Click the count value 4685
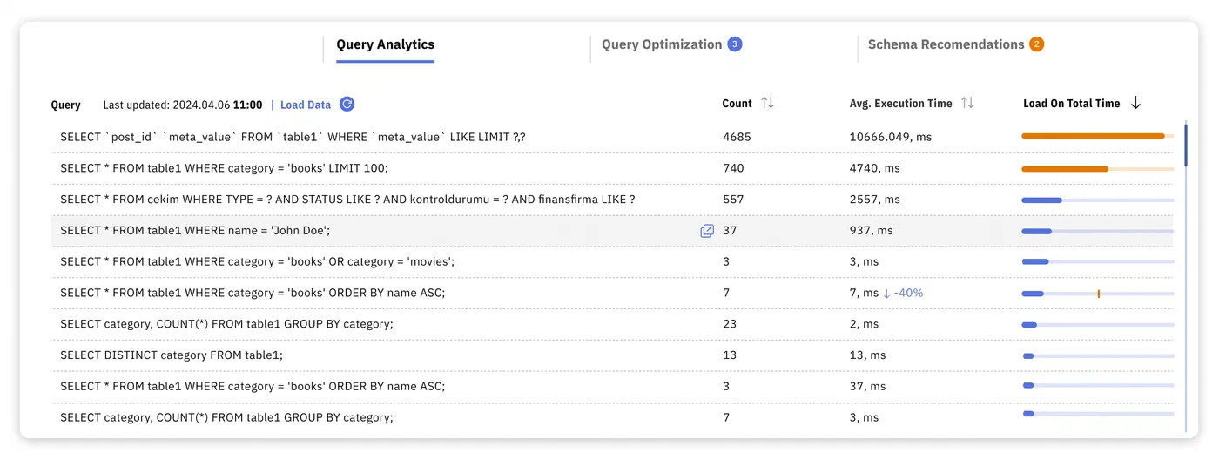Viewport: 1219px width, 460px height. click(x=737, y=137)
